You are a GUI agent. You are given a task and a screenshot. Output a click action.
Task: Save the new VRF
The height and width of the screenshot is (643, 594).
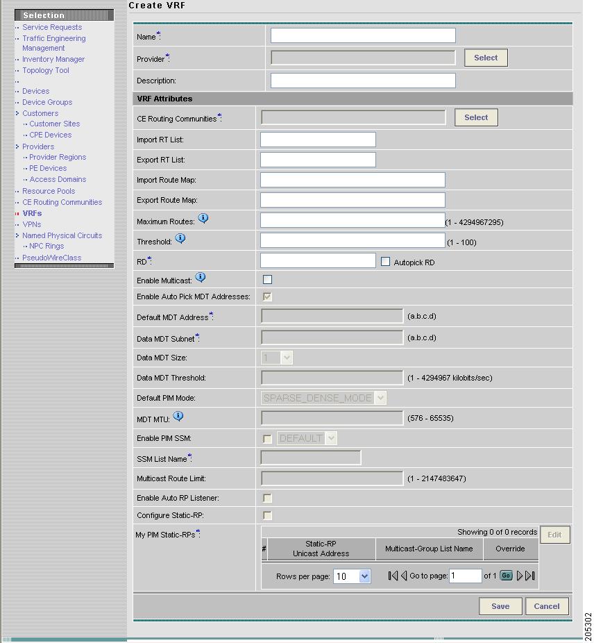click(500, 606)
